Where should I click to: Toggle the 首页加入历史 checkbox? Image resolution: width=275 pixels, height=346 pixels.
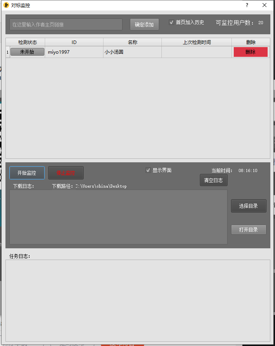coord(172,23)
